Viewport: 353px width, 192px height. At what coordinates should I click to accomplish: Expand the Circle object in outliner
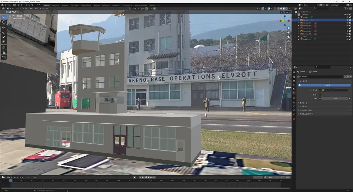click(299, 17)
